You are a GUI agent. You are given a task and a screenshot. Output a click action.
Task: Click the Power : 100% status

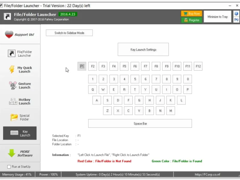[49, 174]
